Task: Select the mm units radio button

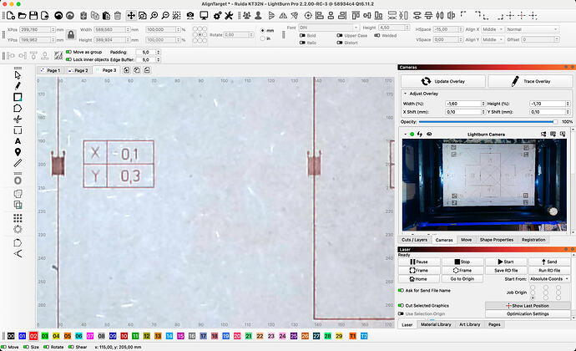Action: [x=263, y=31]
